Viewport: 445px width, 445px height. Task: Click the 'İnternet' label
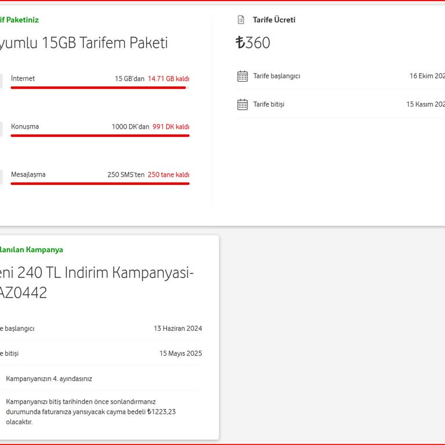point(23,78)
